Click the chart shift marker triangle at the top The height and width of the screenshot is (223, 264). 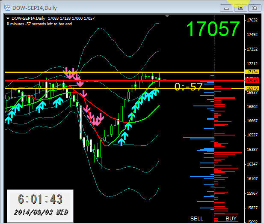167,16
